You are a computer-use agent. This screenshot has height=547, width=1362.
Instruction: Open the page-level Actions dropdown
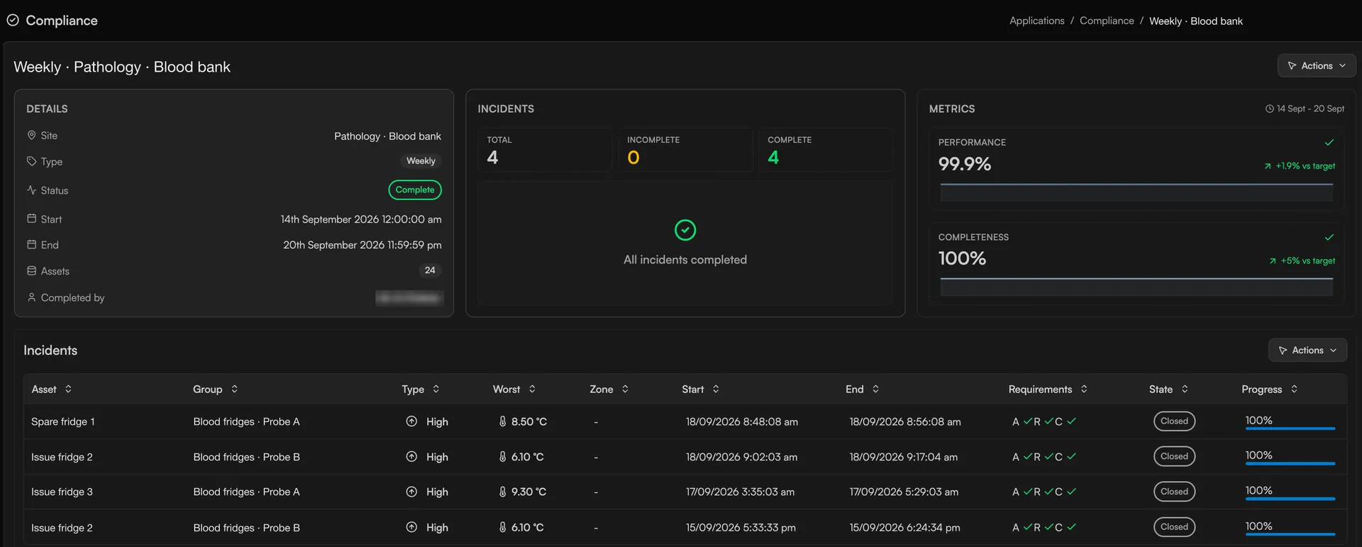click(1317, 65)
